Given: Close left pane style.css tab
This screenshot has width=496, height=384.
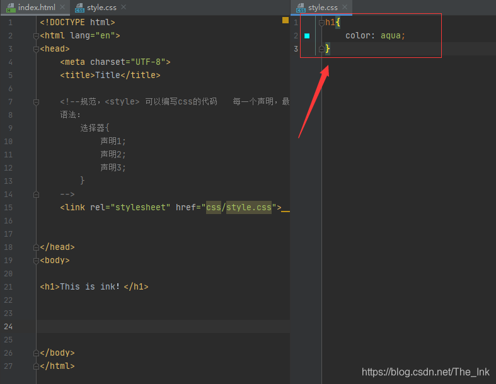Looking at the screenshot, I should tap(124, 7).
